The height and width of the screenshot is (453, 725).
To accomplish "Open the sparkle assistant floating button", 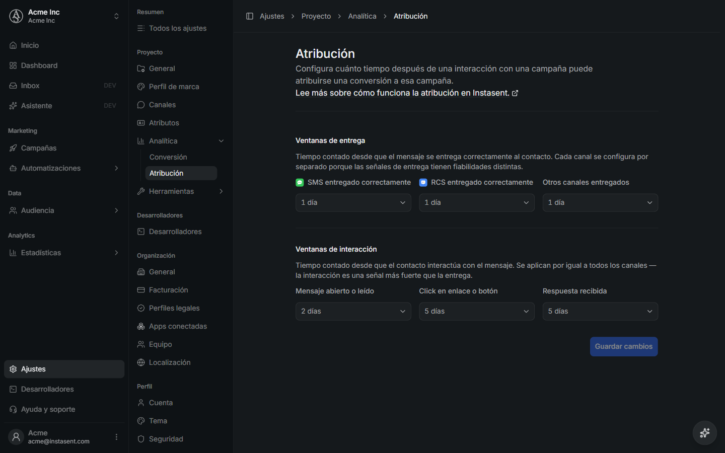I will [704, 433].
